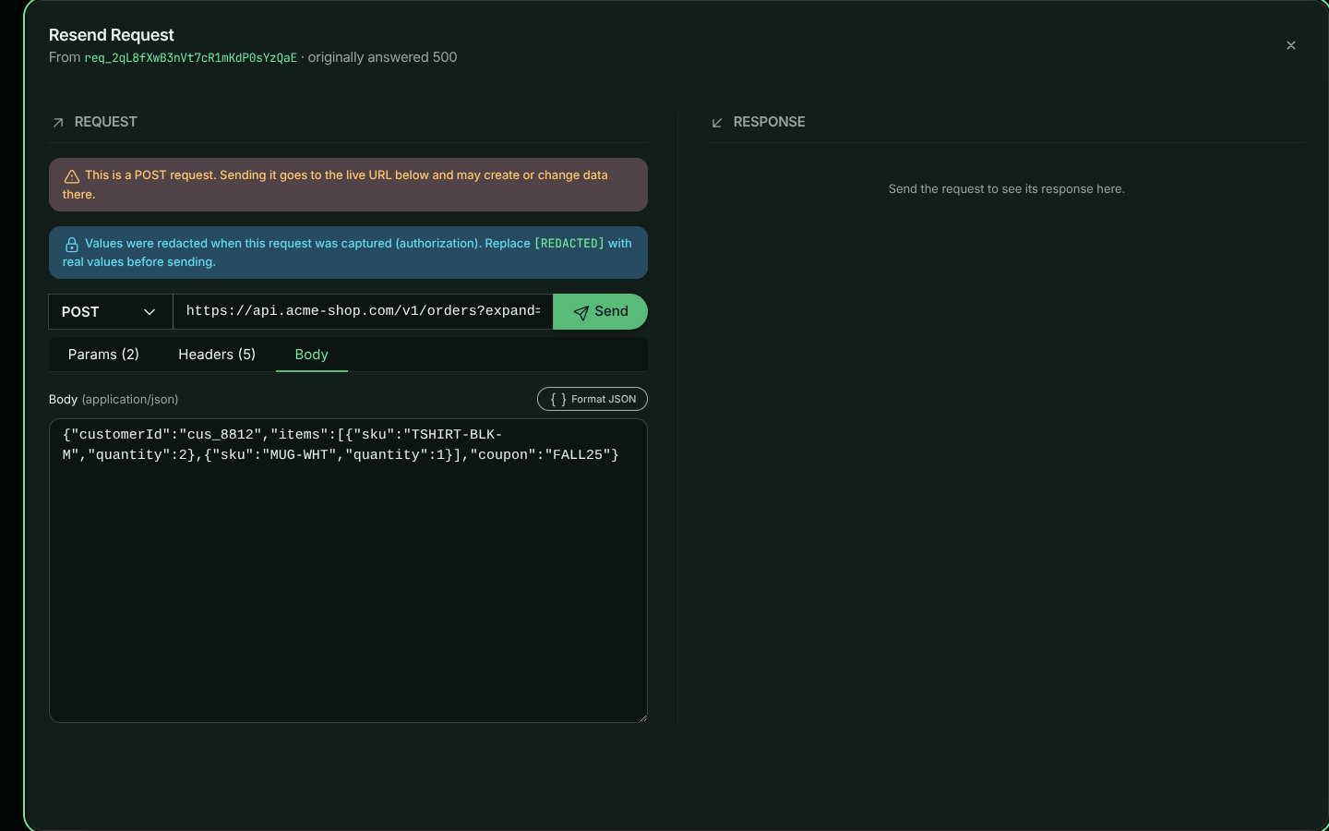The width and height of the screenshot is (1329, 831).
Task: Click the lock icon in redacted notice
Action: [71, 245]
